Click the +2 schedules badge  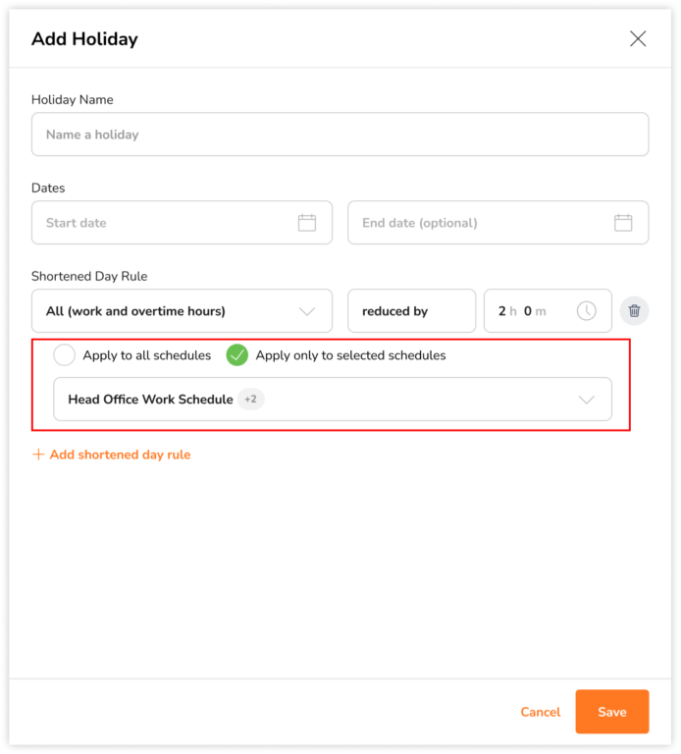pos(251,400)
